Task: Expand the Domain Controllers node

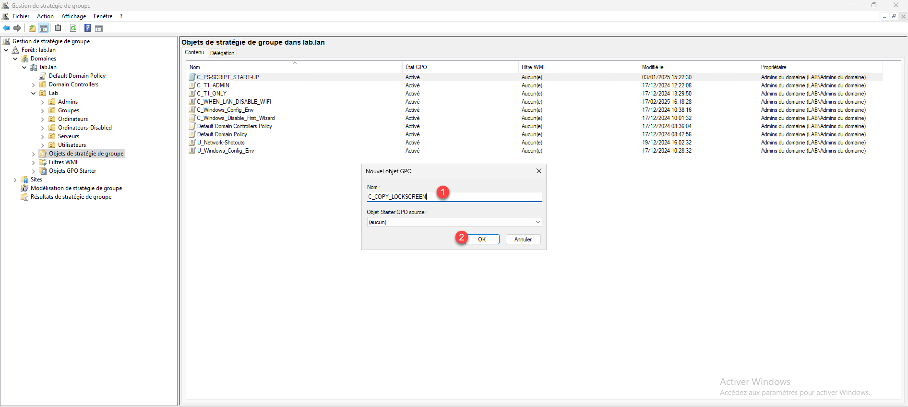Action: (34, 85)
